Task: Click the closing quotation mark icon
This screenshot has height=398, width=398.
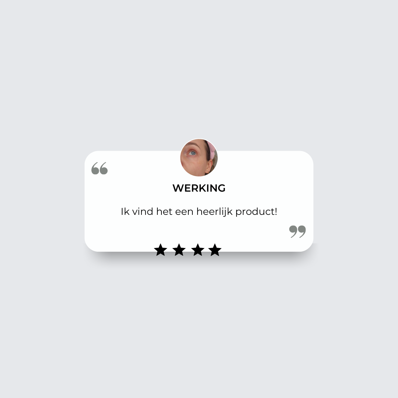Action: 297,231
